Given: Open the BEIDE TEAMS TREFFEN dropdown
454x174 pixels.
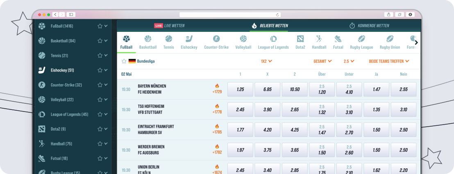Looking at the screenshot, I should point(389,61).
